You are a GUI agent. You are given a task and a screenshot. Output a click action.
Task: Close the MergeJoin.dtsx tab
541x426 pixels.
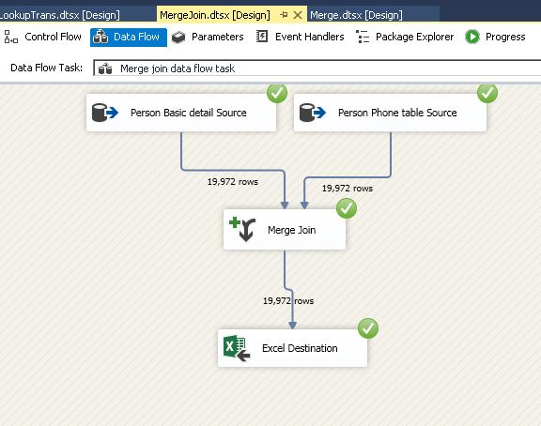click(x=298, y=15)
